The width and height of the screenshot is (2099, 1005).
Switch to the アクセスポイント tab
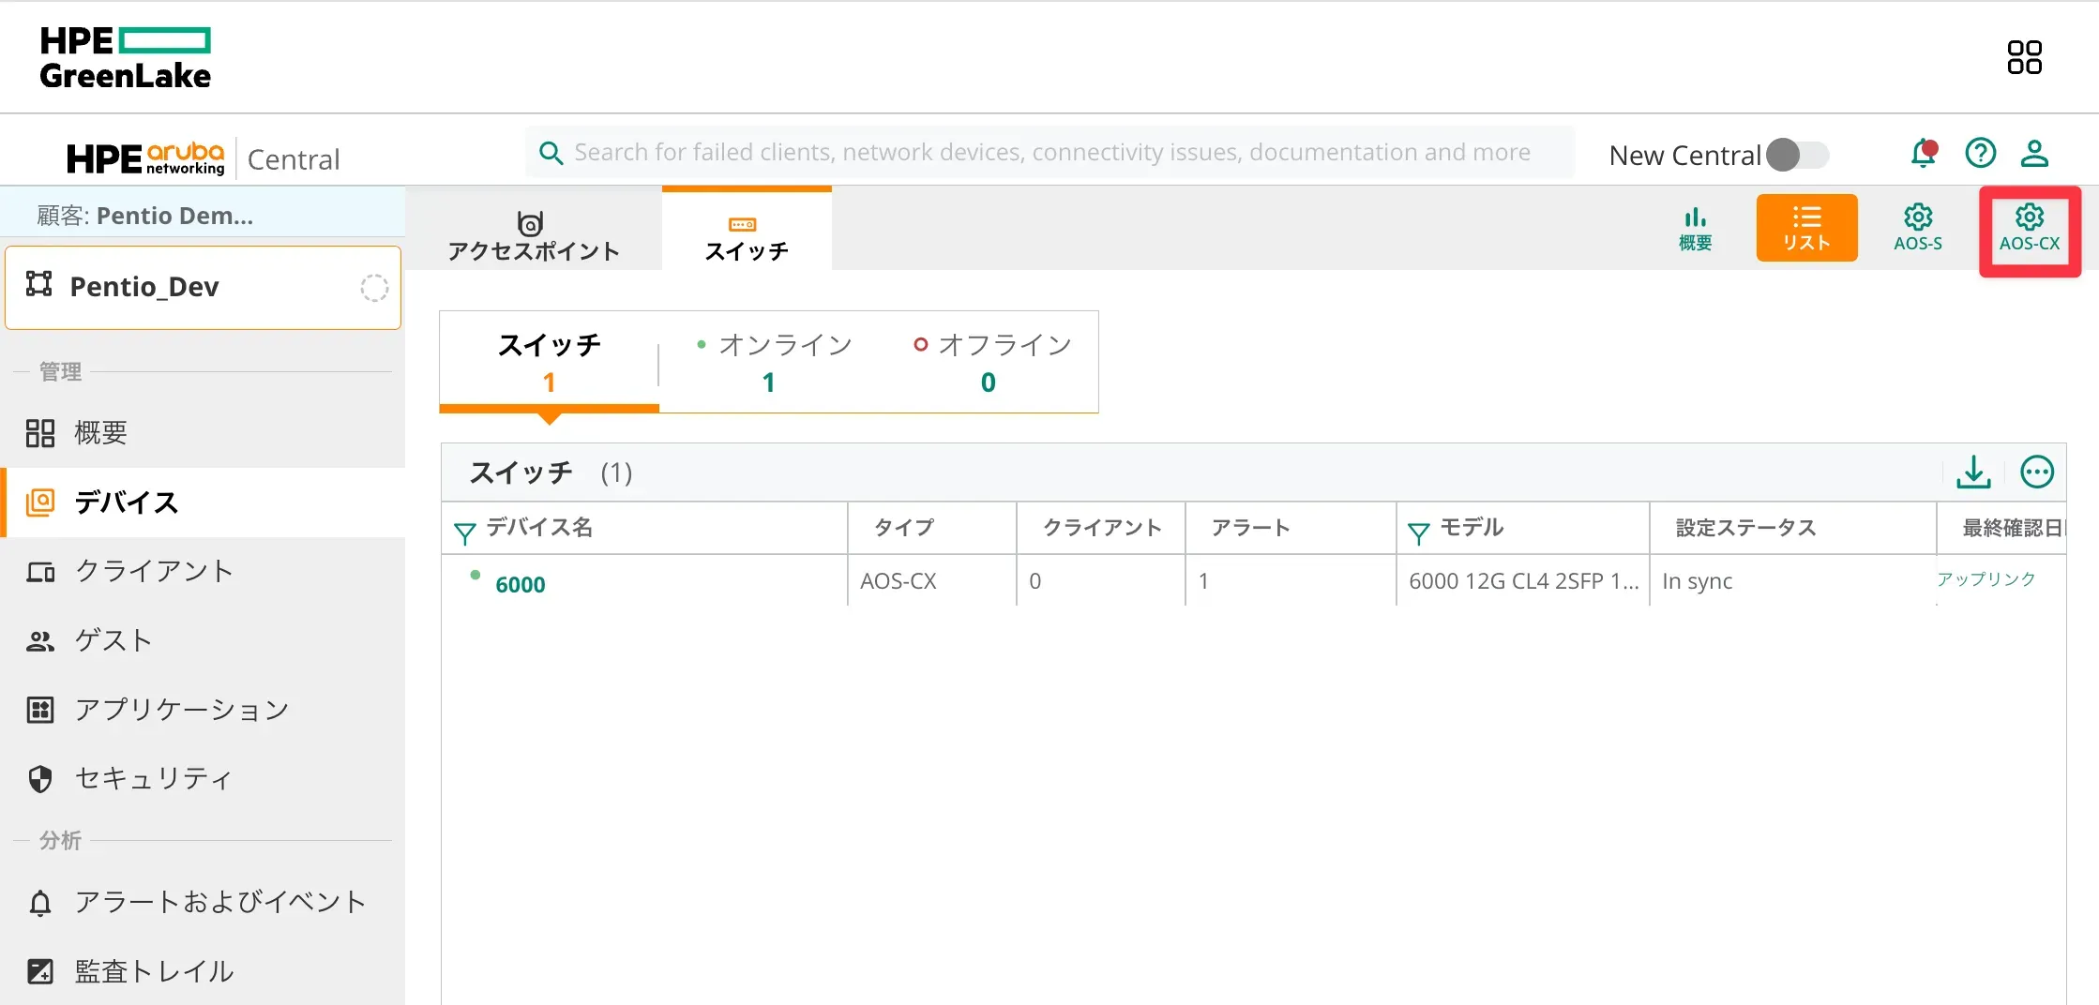(533, 234)
